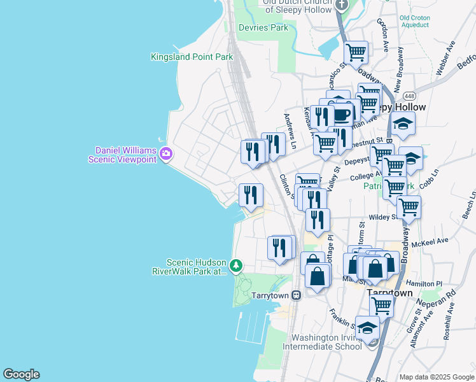Open the shopping cart marker below Tarrytown label

pos(381,305)
